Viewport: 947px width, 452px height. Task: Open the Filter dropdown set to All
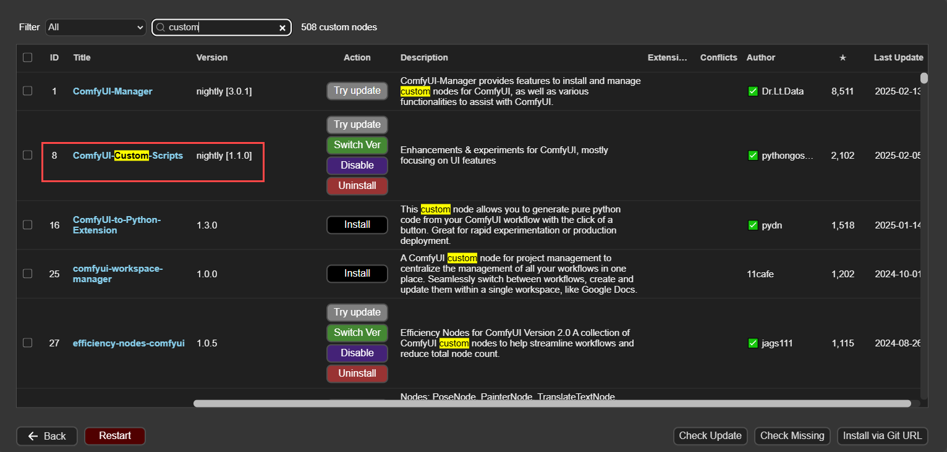[96, 27]
